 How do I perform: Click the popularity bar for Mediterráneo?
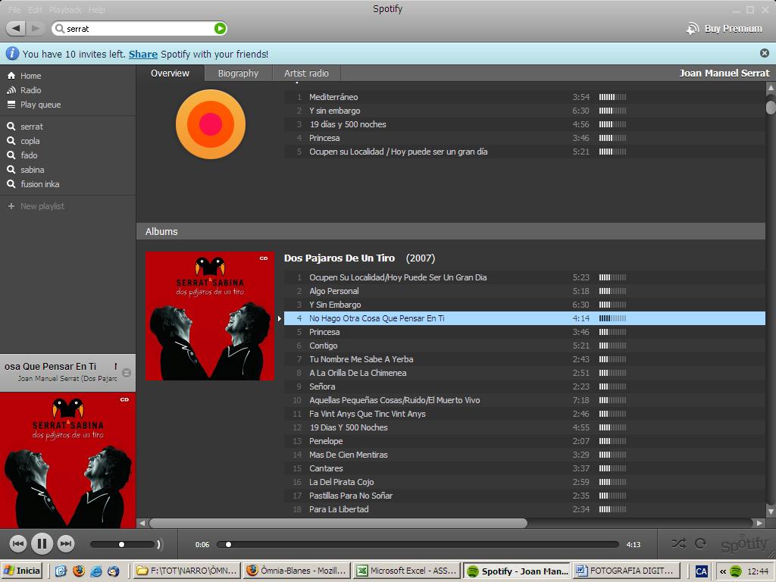point(612,97)
